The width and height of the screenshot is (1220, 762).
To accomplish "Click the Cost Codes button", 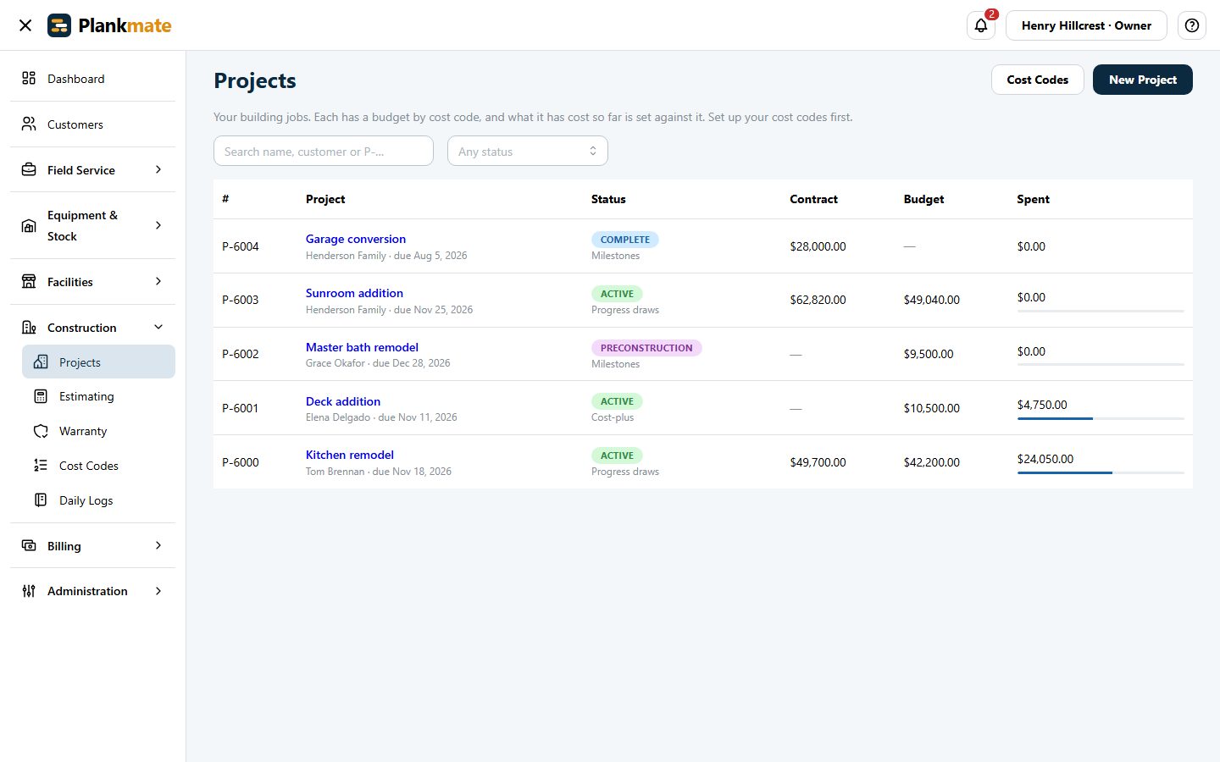I will pos(1037,80).
